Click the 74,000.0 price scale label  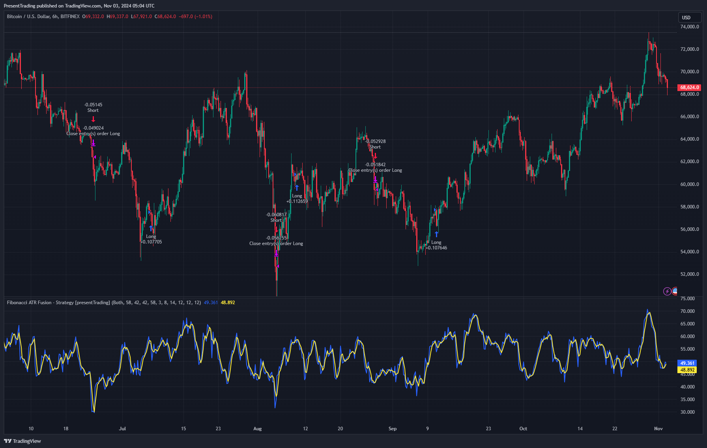tap(690, 27)
